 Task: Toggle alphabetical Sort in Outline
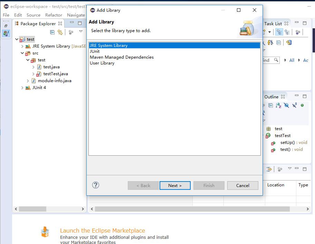click(278, 105)
